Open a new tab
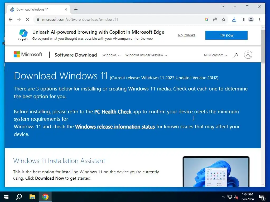270x202 pixels. pyautogui.click(x=76, y=9)
